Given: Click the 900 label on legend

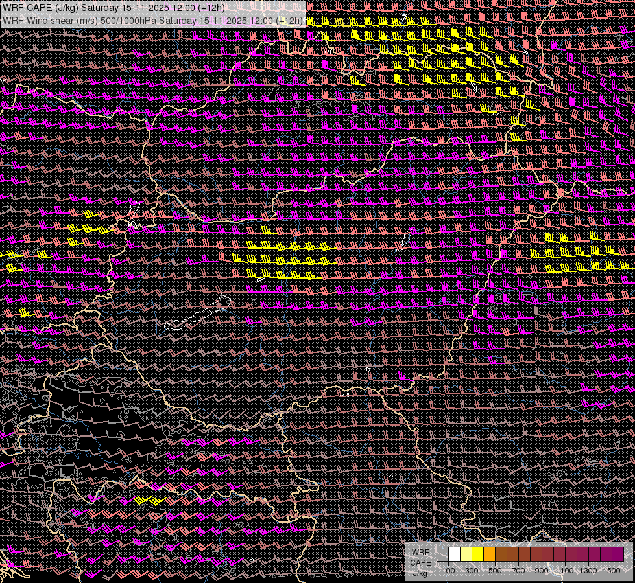Looking at the screenshot, I should click(x=542, y=571).
